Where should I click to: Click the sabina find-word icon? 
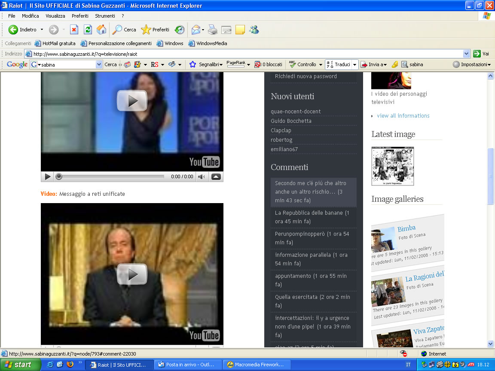[x=405, y=64]
